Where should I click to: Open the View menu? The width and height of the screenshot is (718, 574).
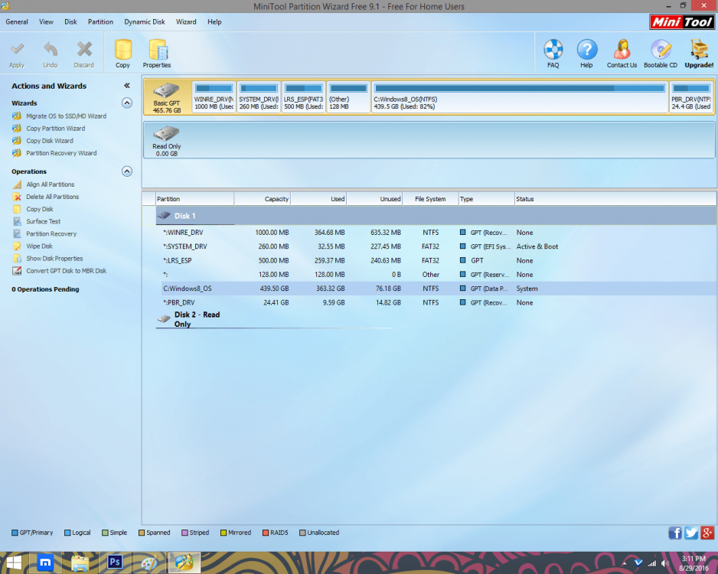pos(46,21)
